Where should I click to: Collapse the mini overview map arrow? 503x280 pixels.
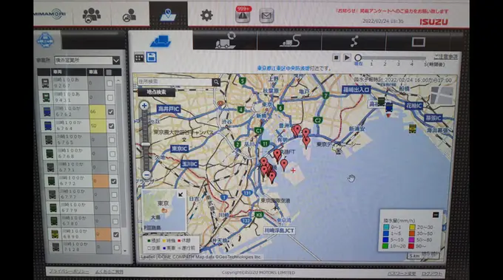[180, 194]
